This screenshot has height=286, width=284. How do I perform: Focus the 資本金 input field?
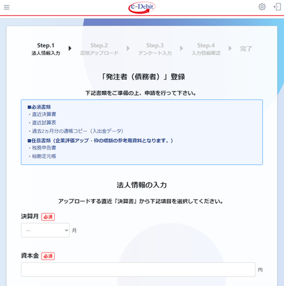pos(138,269)
